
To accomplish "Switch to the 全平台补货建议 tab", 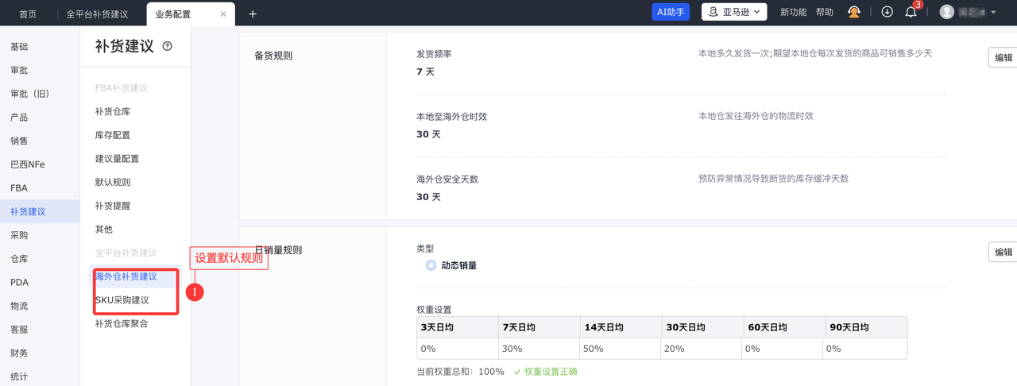I will (97, 14).
